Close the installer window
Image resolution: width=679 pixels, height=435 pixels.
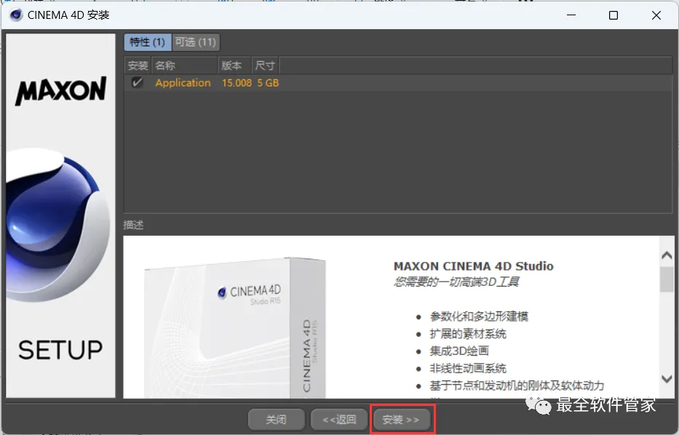coord(656,15)
